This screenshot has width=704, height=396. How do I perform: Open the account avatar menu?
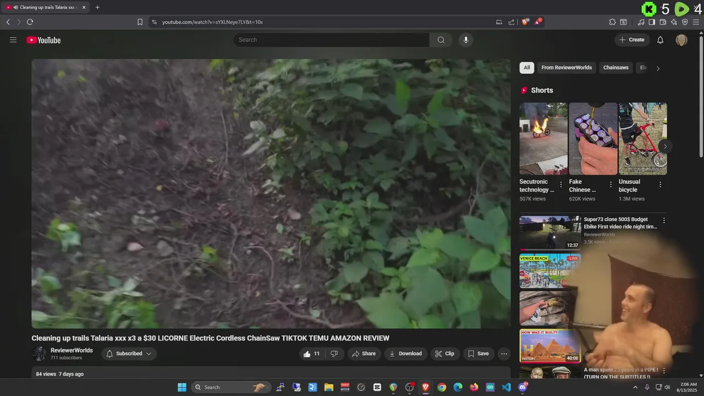pyautogui.click(x=681, y=40)
